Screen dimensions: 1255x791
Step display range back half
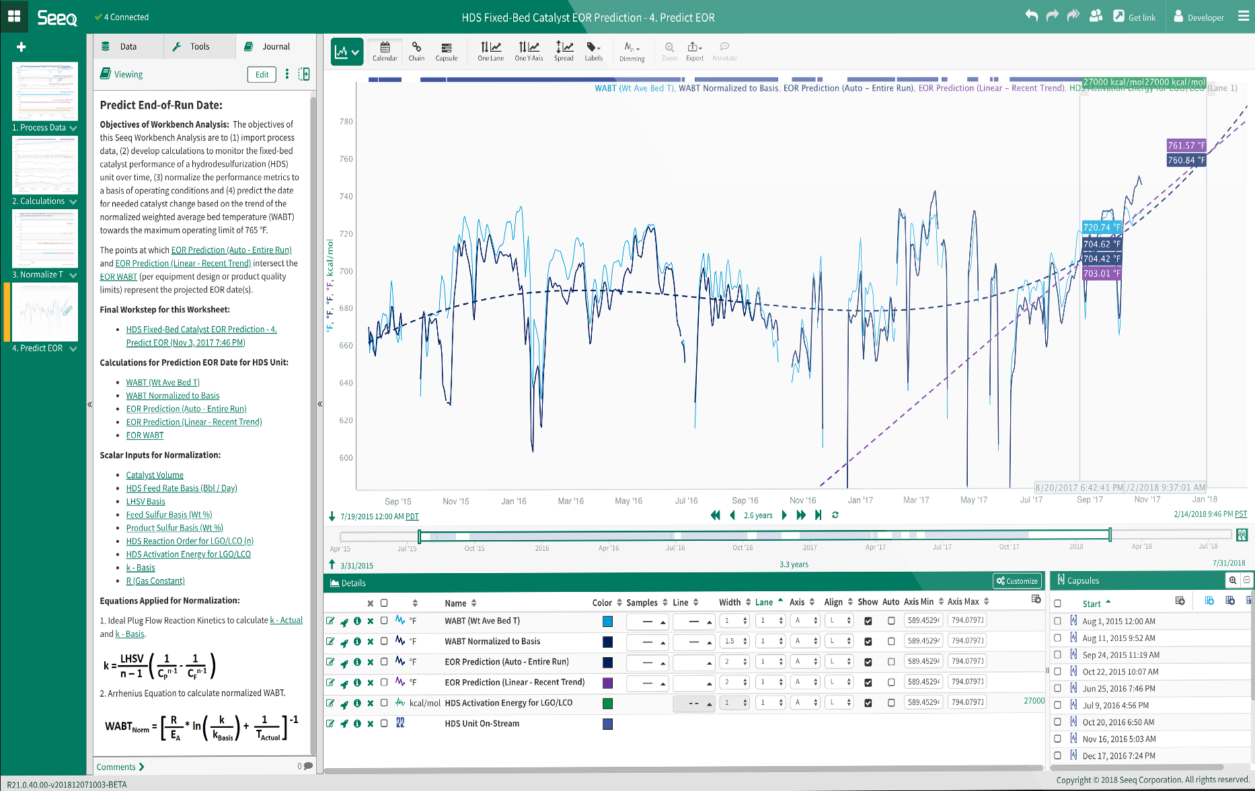(732, 515)
